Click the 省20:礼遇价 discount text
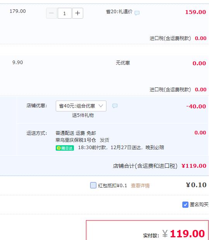This screenshot has width=209, height=240. coord(119,12)
